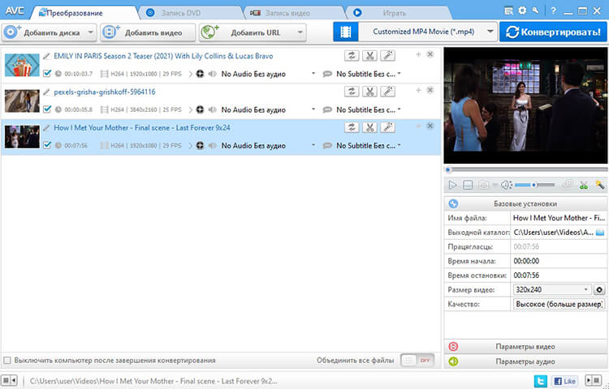
Task: Click the Twitter icon in the status bar
Action: [x=540, y=381]
